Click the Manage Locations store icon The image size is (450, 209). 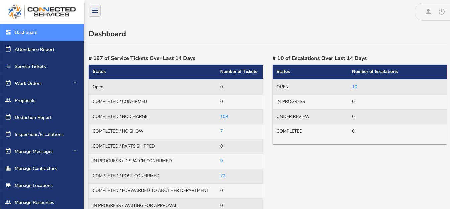click(8, 185)
